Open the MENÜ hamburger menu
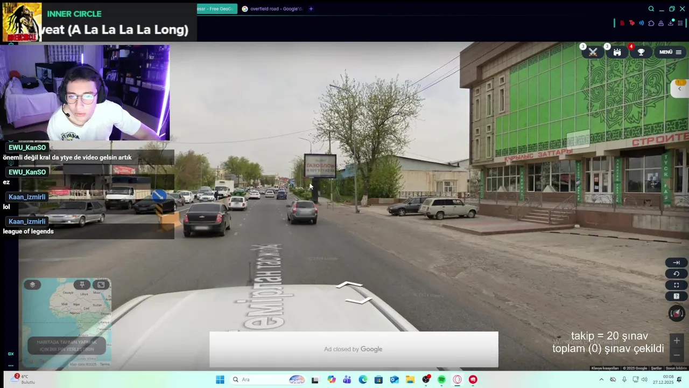Image resolution: width=689 pixels, height=388 pixels. (670, 52)
